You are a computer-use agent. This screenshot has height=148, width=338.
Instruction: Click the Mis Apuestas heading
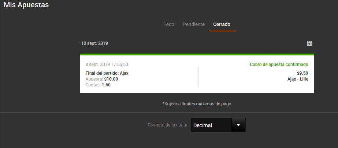click(x=26, y=5)
